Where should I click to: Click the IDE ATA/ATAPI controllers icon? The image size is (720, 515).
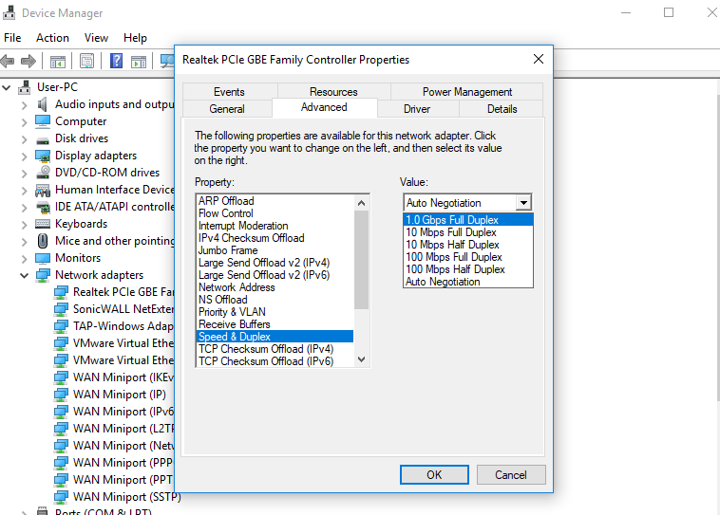click(x=43, y=208)
